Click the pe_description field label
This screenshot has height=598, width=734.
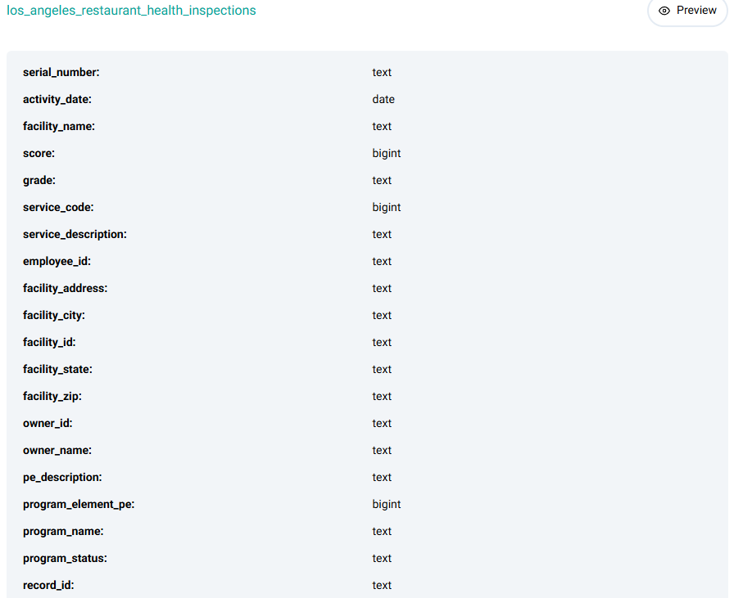click(x=62, y=478)
